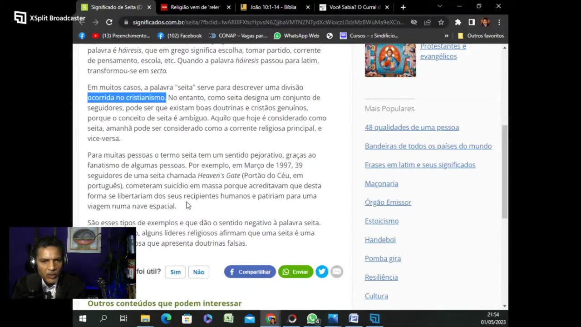Open Chrome's three-dot menu
Viewport: 581px width, 327px height.
tap(499, 22)
